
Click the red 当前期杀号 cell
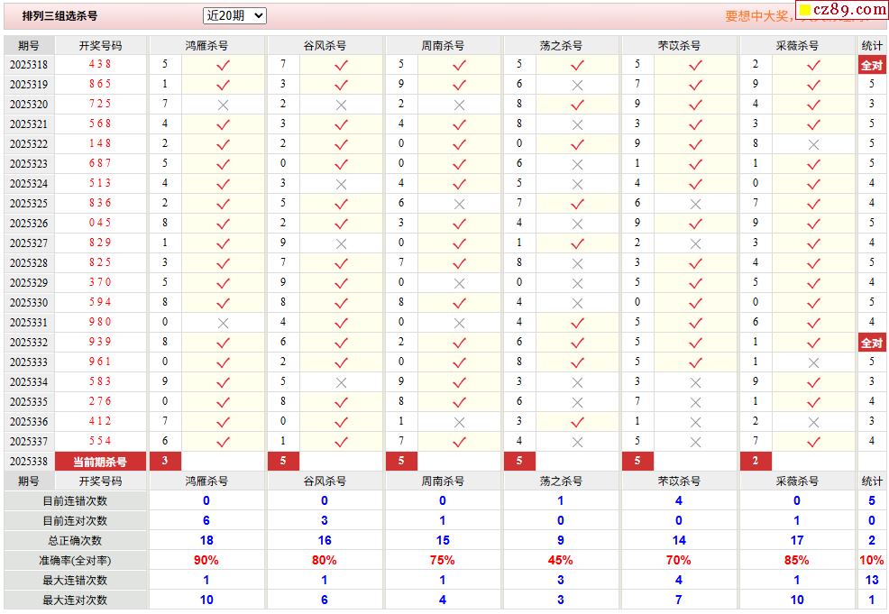[100, 462]
